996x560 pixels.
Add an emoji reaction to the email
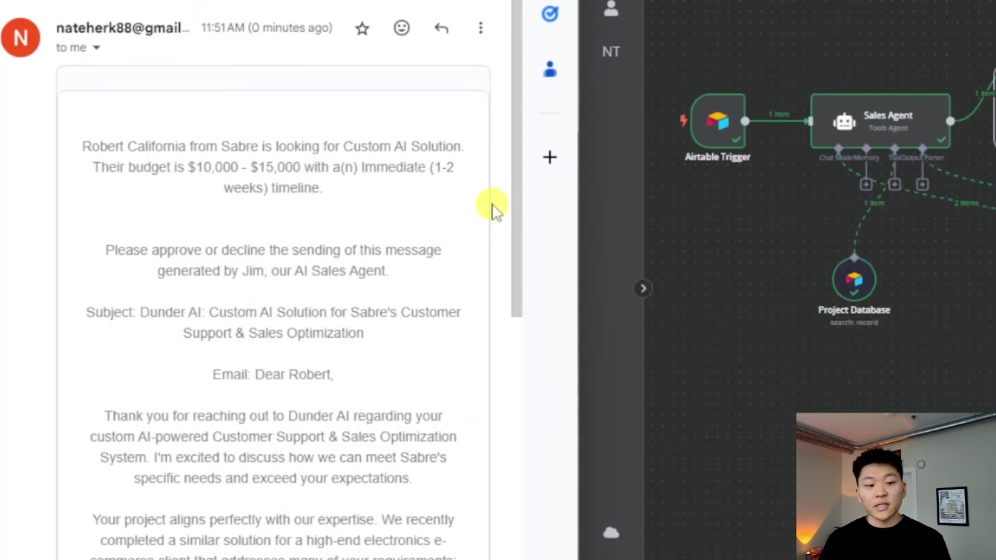click(x=402, y=28)
